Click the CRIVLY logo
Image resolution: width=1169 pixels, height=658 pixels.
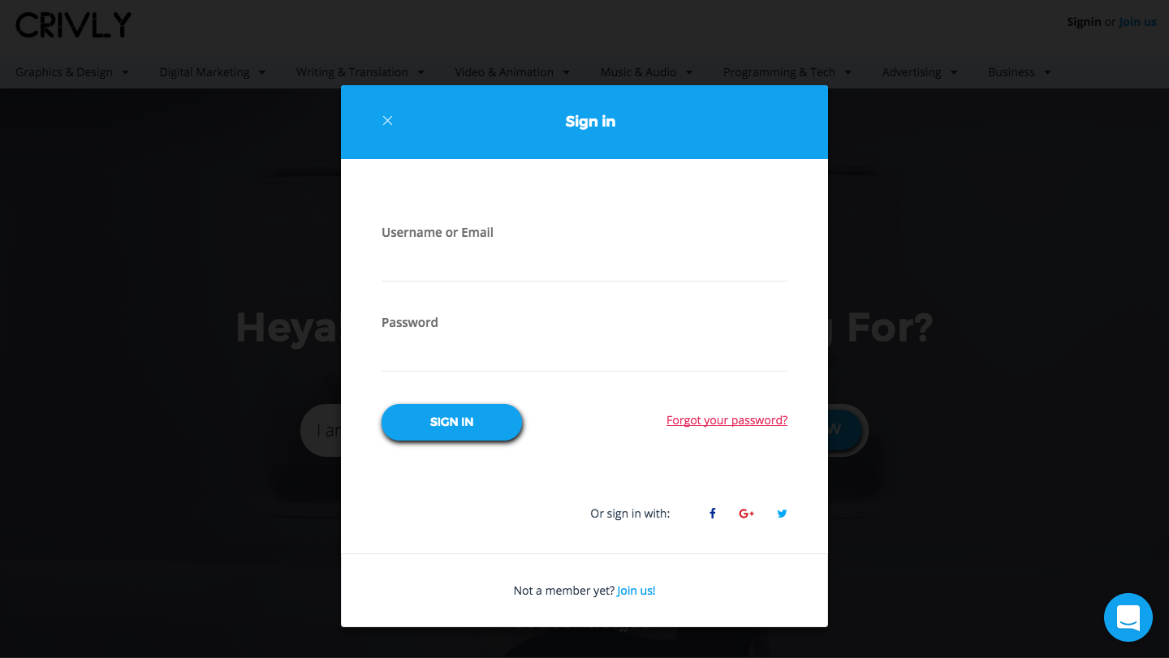click(73, 25)
